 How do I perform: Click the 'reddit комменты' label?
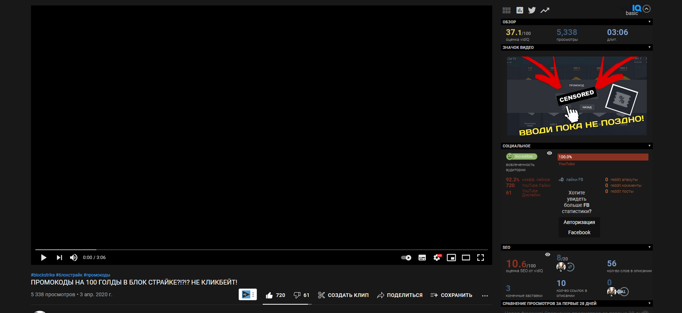click(x=626, y=186)
